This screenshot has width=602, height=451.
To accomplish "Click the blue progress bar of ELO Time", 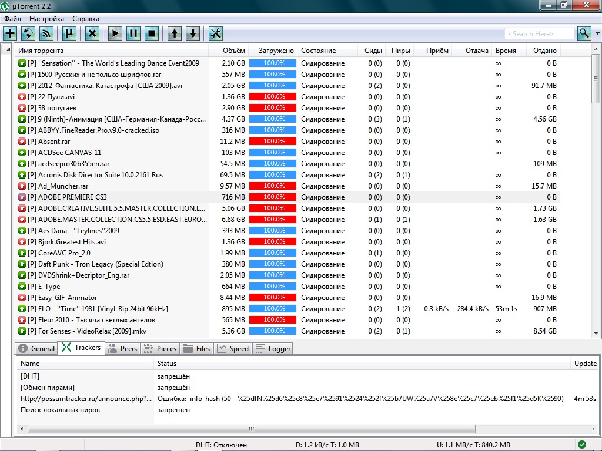I will click(273, 309).
